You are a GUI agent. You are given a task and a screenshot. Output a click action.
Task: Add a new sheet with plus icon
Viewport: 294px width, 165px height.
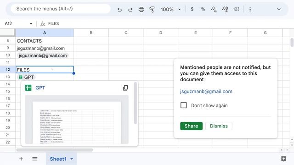point(21,159)
